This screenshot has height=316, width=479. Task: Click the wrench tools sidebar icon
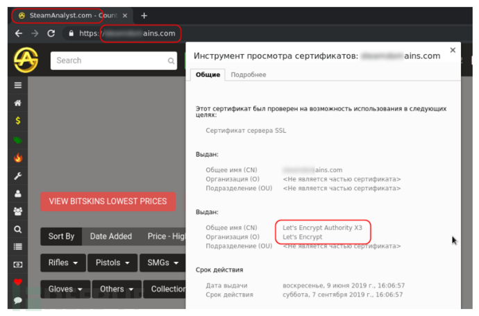[x=18, y=176]
